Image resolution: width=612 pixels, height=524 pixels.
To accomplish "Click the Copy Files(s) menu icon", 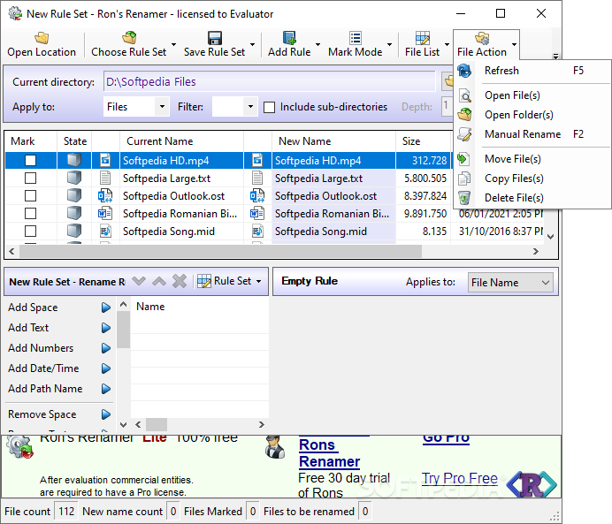I will tap(464, 178).
